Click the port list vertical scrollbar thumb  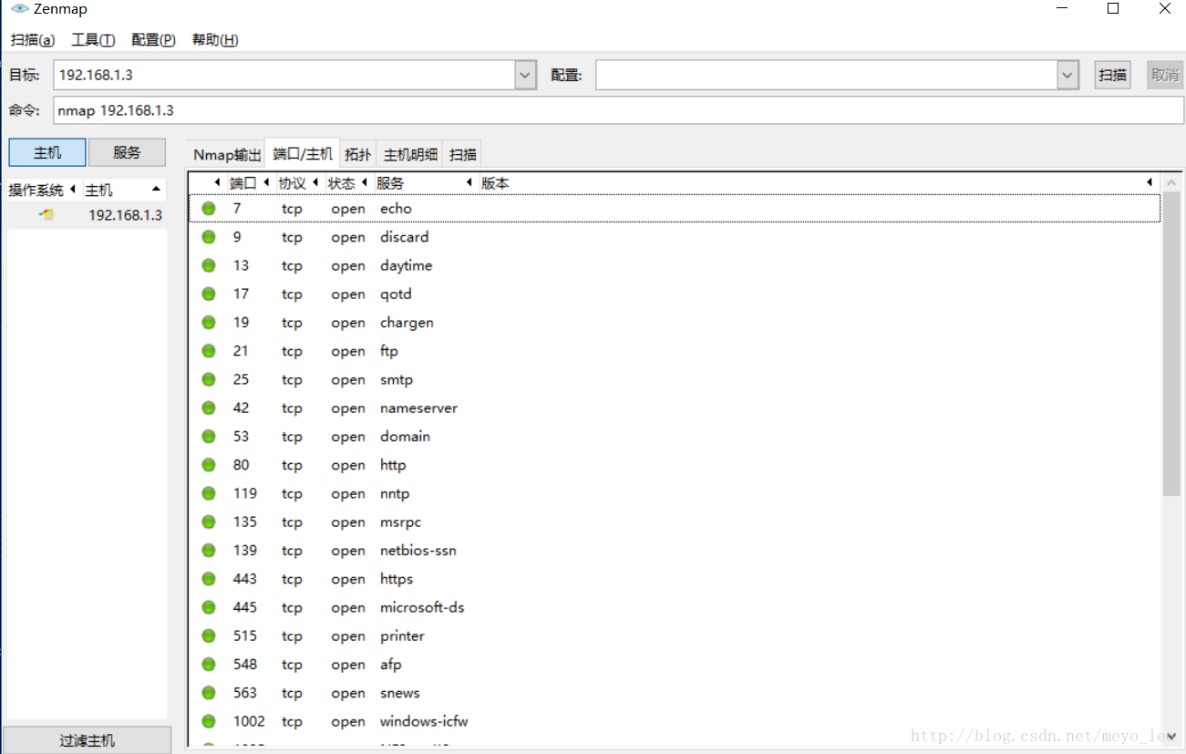pos(1171,346)
